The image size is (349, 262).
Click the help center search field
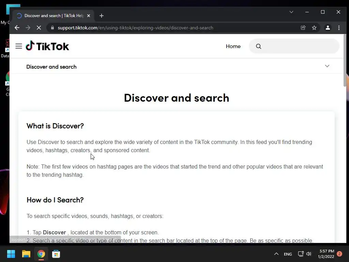tap(294, 46)
